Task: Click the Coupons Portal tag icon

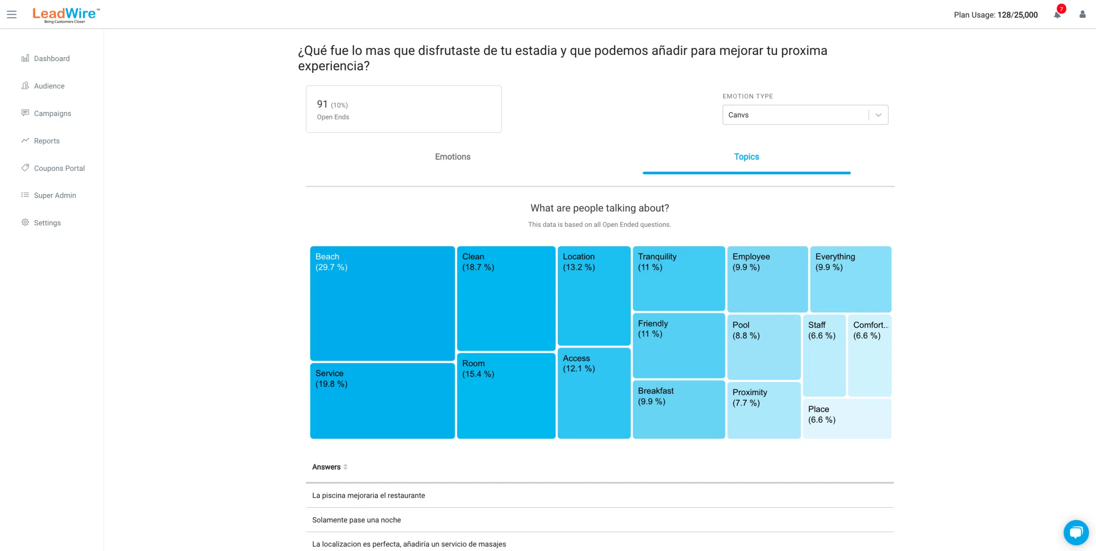Action: [25, 168]
